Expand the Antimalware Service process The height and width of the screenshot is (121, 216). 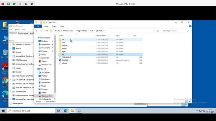tap(10, 64)
